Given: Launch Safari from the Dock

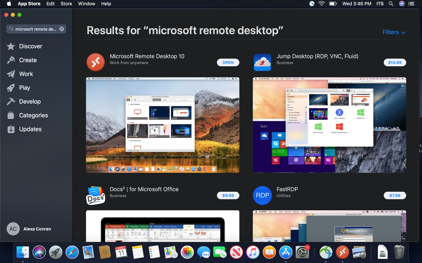Looking at the screenshot, I should [72, 252].
